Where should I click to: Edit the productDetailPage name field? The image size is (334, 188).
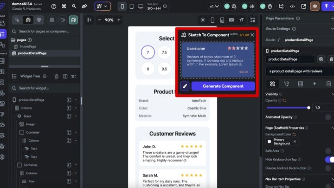[290, 59]
